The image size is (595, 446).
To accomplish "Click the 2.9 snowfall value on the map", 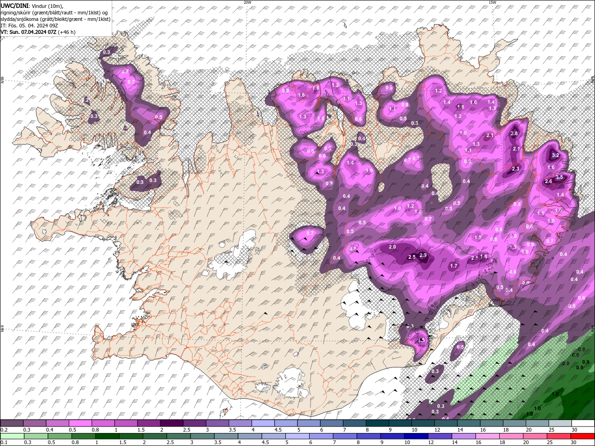I will [x=423, y=255].
